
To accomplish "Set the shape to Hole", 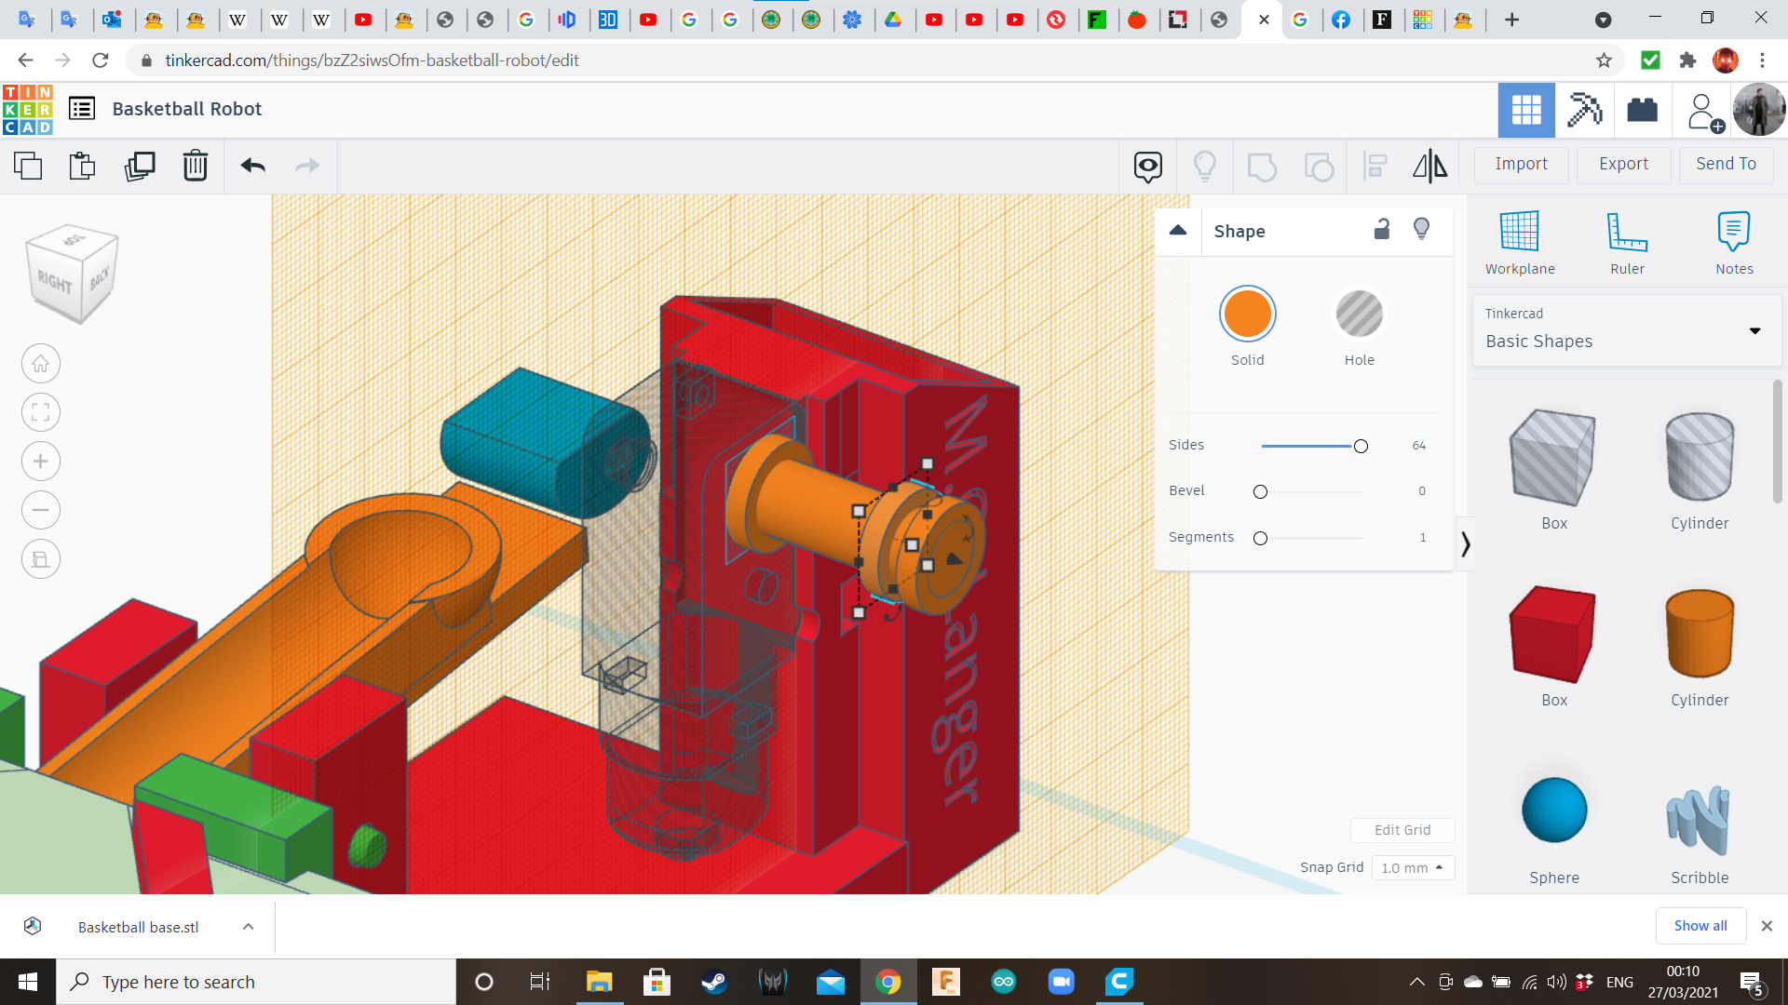I will (1359, 315).
